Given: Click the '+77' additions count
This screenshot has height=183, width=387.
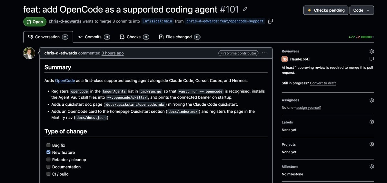Looking at the screenshot, I should tap(352, 37).
